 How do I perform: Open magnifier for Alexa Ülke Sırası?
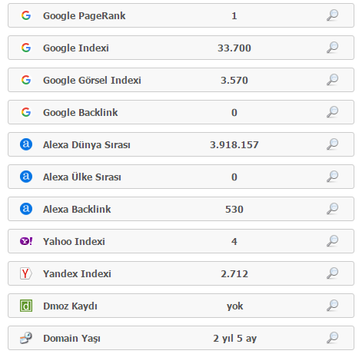click(332, 177)
